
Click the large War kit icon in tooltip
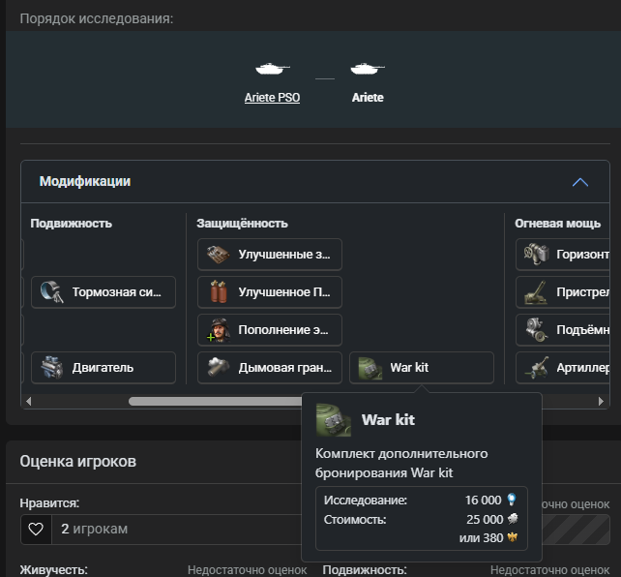coord(334,420)
